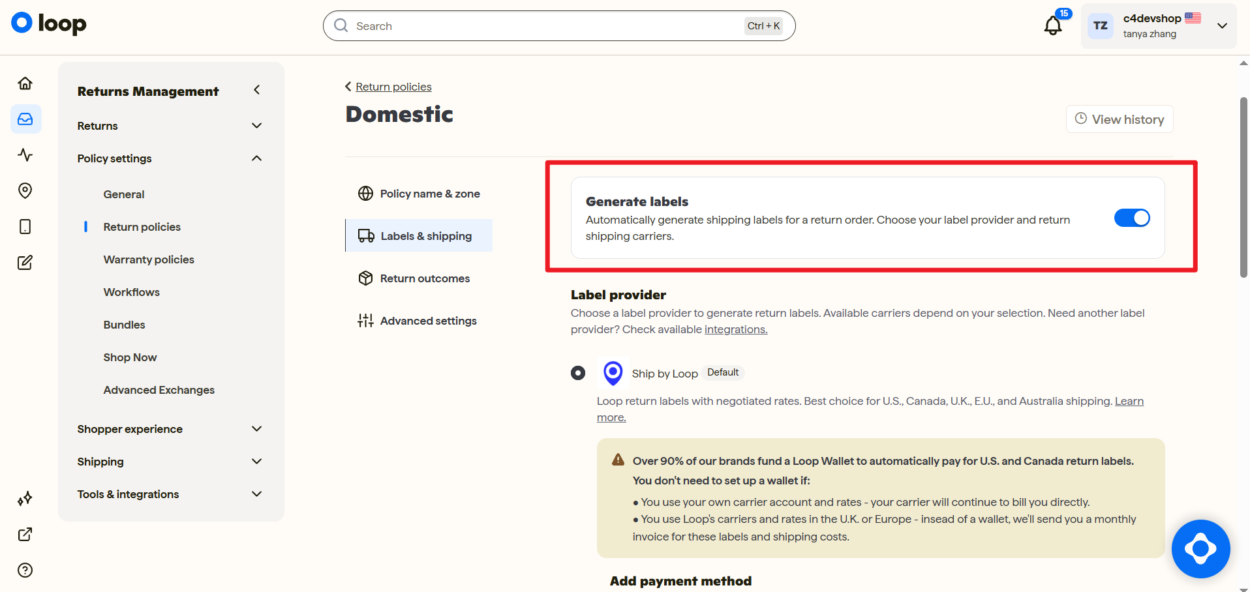Open notifications bell icon
This screenshot has height=592, width=1250.
point(1053,26)
